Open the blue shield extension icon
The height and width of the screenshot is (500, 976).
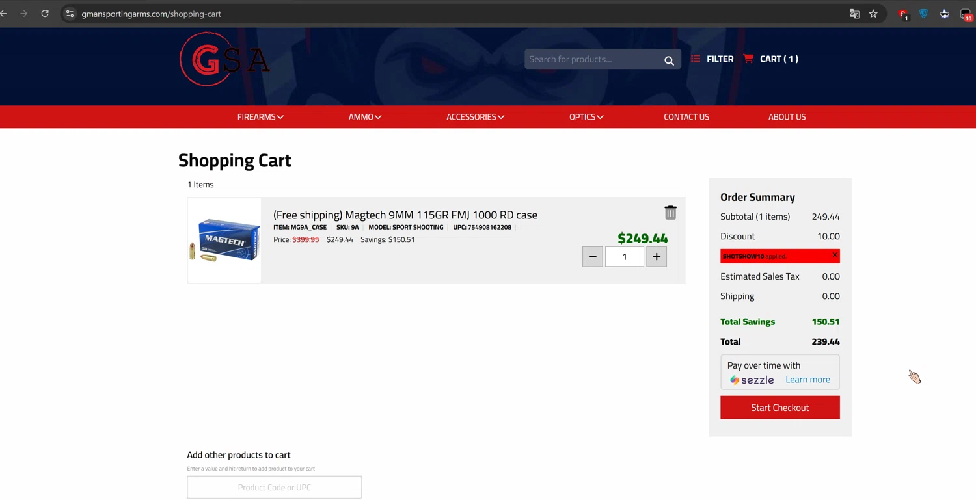coord(923,14)
